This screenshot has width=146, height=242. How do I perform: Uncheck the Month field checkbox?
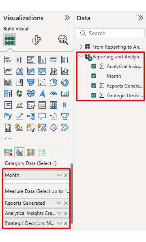pos(94,76)
